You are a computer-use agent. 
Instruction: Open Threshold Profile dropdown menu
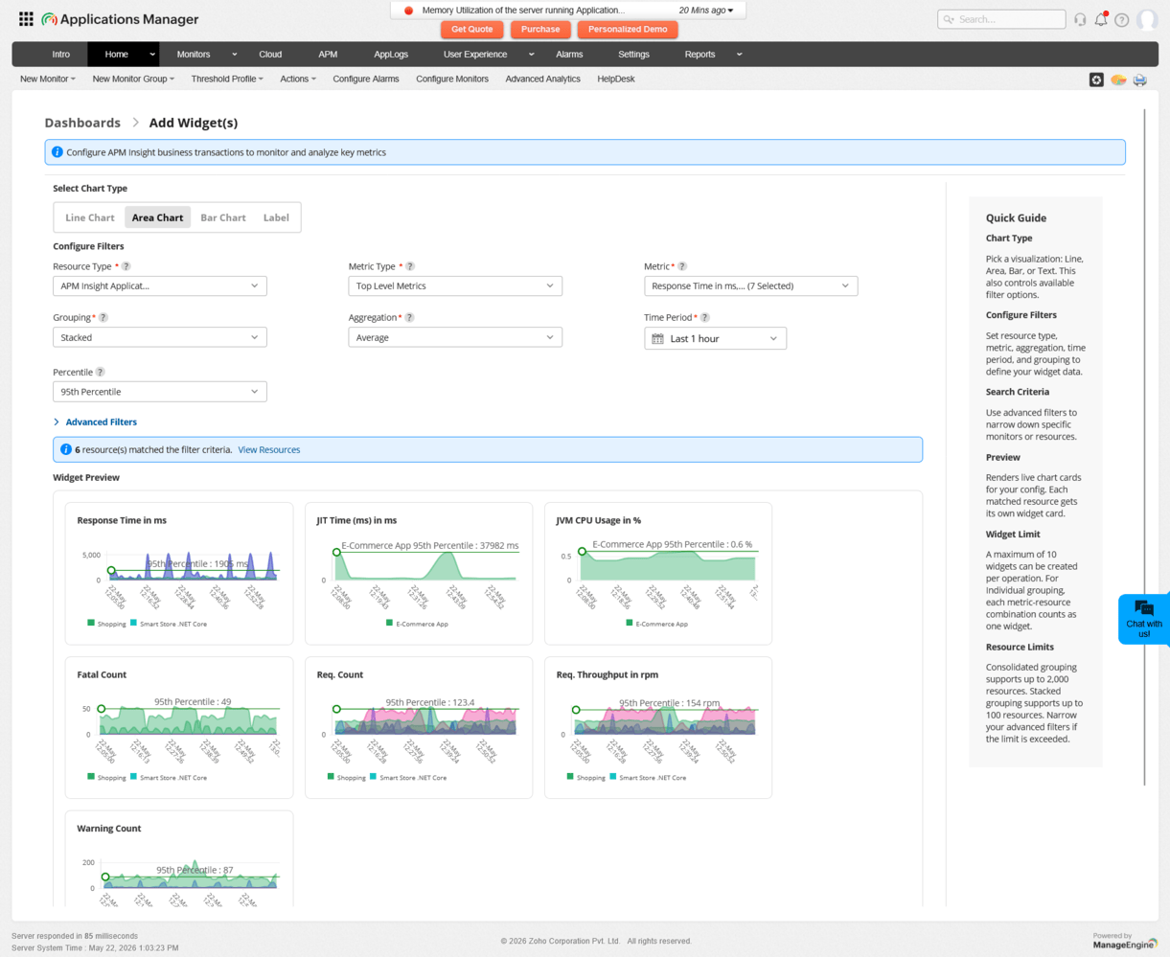click(x=227, y=79)
